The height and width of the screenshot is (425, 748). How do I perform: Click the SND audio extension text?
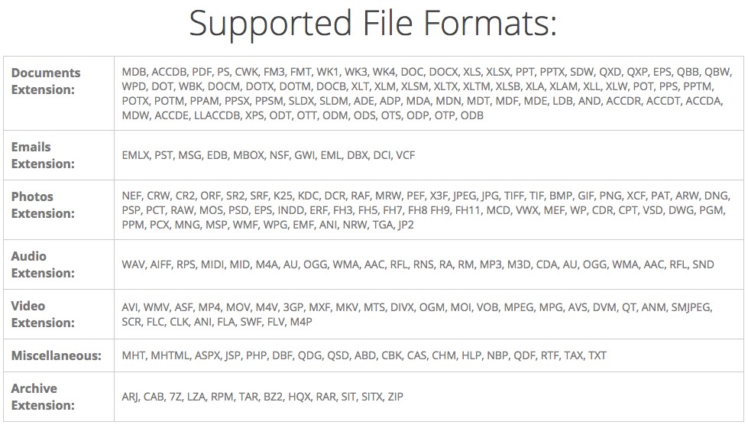(x=703, y=264)
